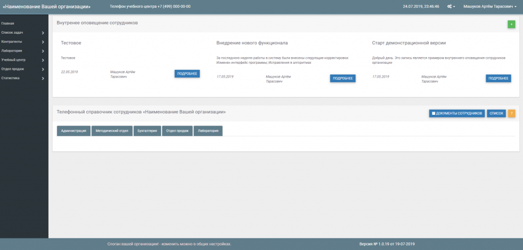
Task: Switch to Методический отдел tab
Action: [x=112, y=131]
